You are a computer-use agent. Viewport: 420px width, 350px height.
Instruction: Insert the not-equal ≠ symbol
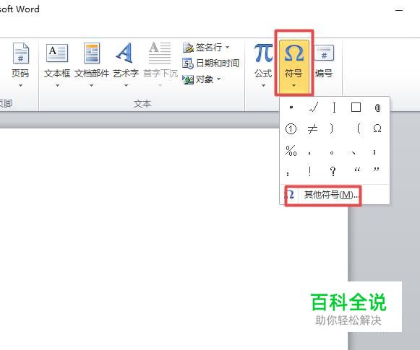[x=312, y=129]
